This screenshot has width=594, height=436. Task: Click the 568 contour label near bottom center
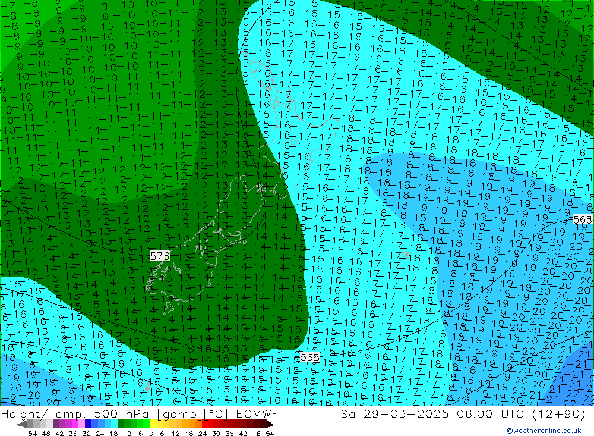pyautogui.click(x=309, y=357)
